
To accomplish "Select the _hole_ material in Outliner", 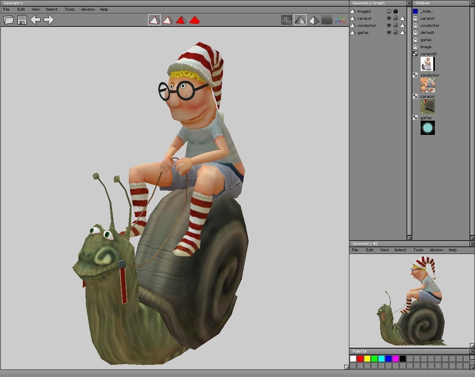I will [426, 11].
